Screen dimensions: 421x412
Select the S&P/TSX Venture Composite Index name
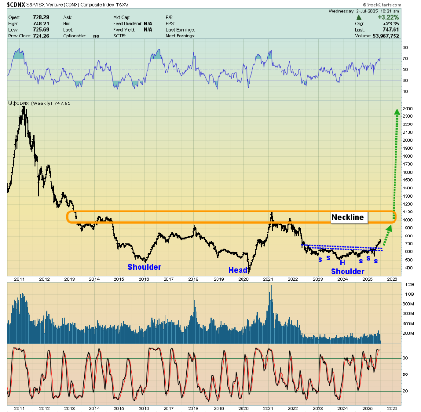[x=70, y=5]
